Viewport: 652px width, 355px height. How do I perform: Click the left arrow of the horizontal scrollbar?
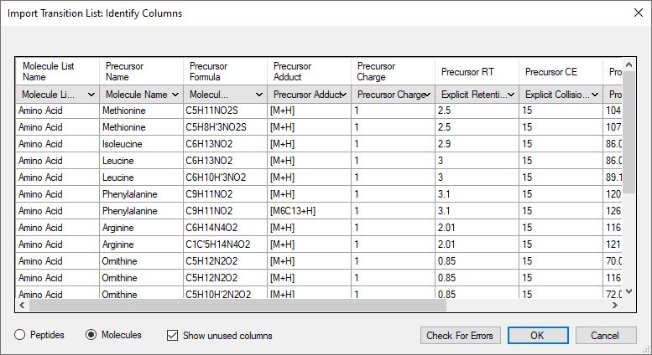click(22, 306)
